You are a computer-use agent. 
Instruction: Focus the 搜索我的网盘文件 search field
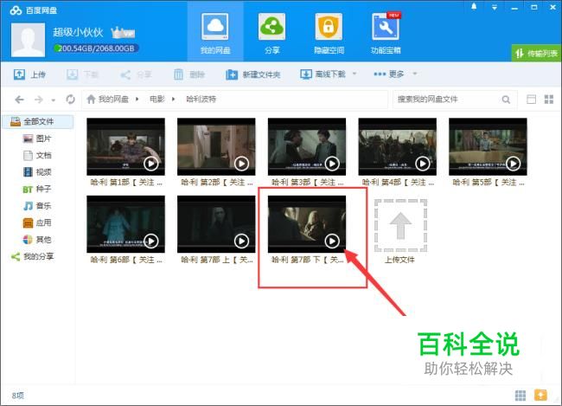(x=446, y=100)
